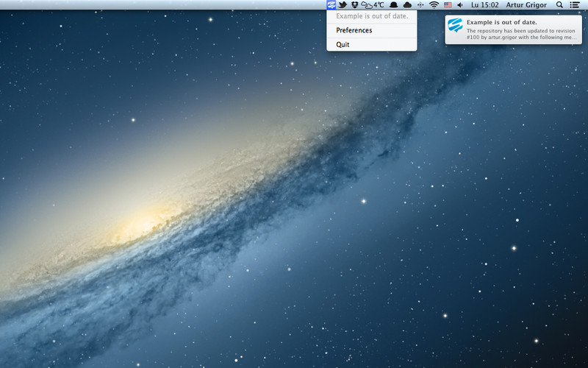Open the Twitter bird menu bar icon
Screen dimensions: 588x368
pos(343,5)
